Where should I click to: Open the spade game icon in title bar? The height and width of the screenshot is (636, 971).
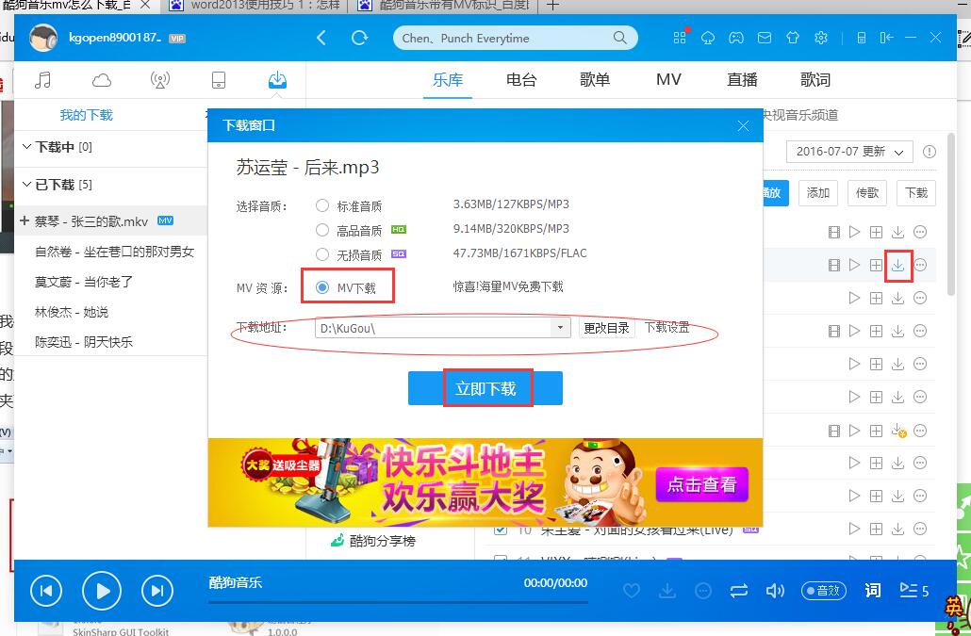[708, 38]
